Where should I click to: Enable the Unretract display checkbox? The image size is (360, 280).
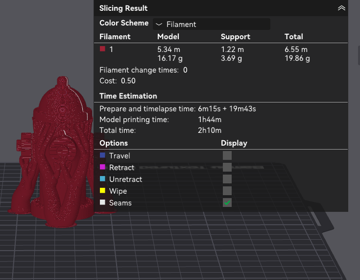(227, 179)
